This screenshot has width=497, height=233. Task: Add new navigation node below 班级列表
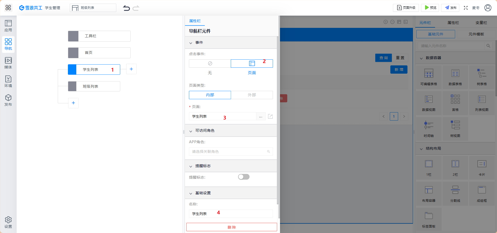tap(73, 103)
